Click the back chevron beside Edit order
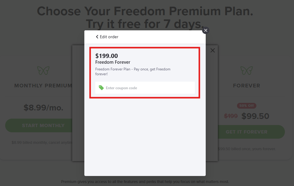This screenshot has height=186, width=294. (x=97, y=37)
